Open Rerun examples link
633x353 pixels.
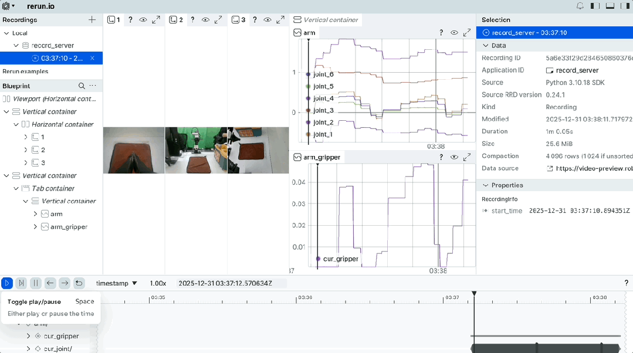point(25,72)
